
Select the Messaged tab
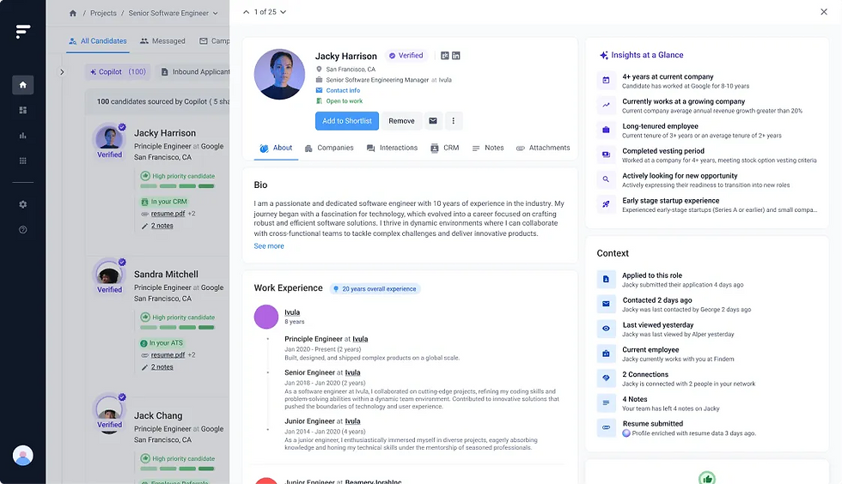pyautogui.click(x=162, y=41)
